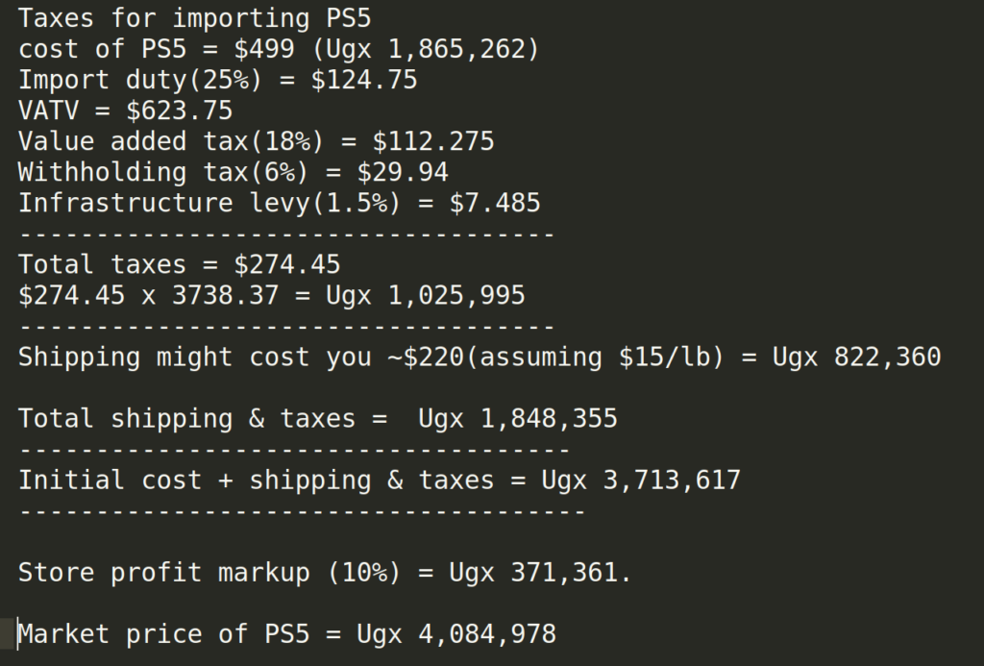Image resolution: width=984 pixels, height=666 pixels.
Task: Click the title line 'Taxes for importing PS5'
Action: (194, 19)
